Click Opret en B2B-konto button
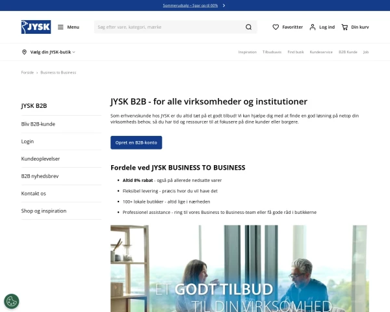This screenshot has height=312, width=390. click(x=136, y=142)
